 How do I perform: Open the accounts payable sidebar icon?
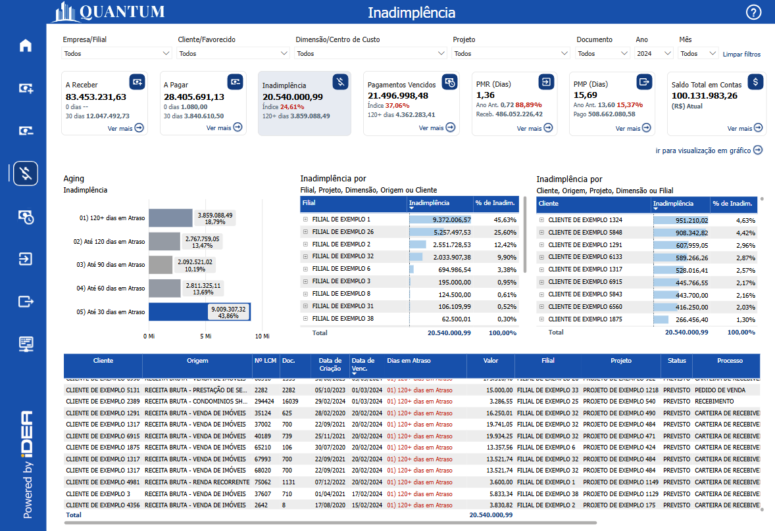(x=26, y=131)
